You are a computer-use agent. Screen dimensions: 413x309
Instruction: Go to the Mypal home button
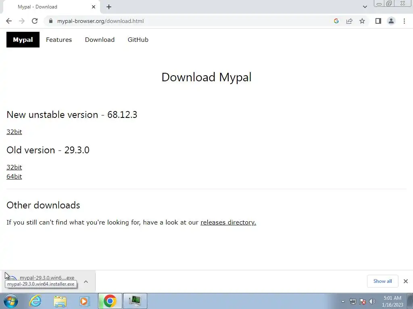click(23, 40)
